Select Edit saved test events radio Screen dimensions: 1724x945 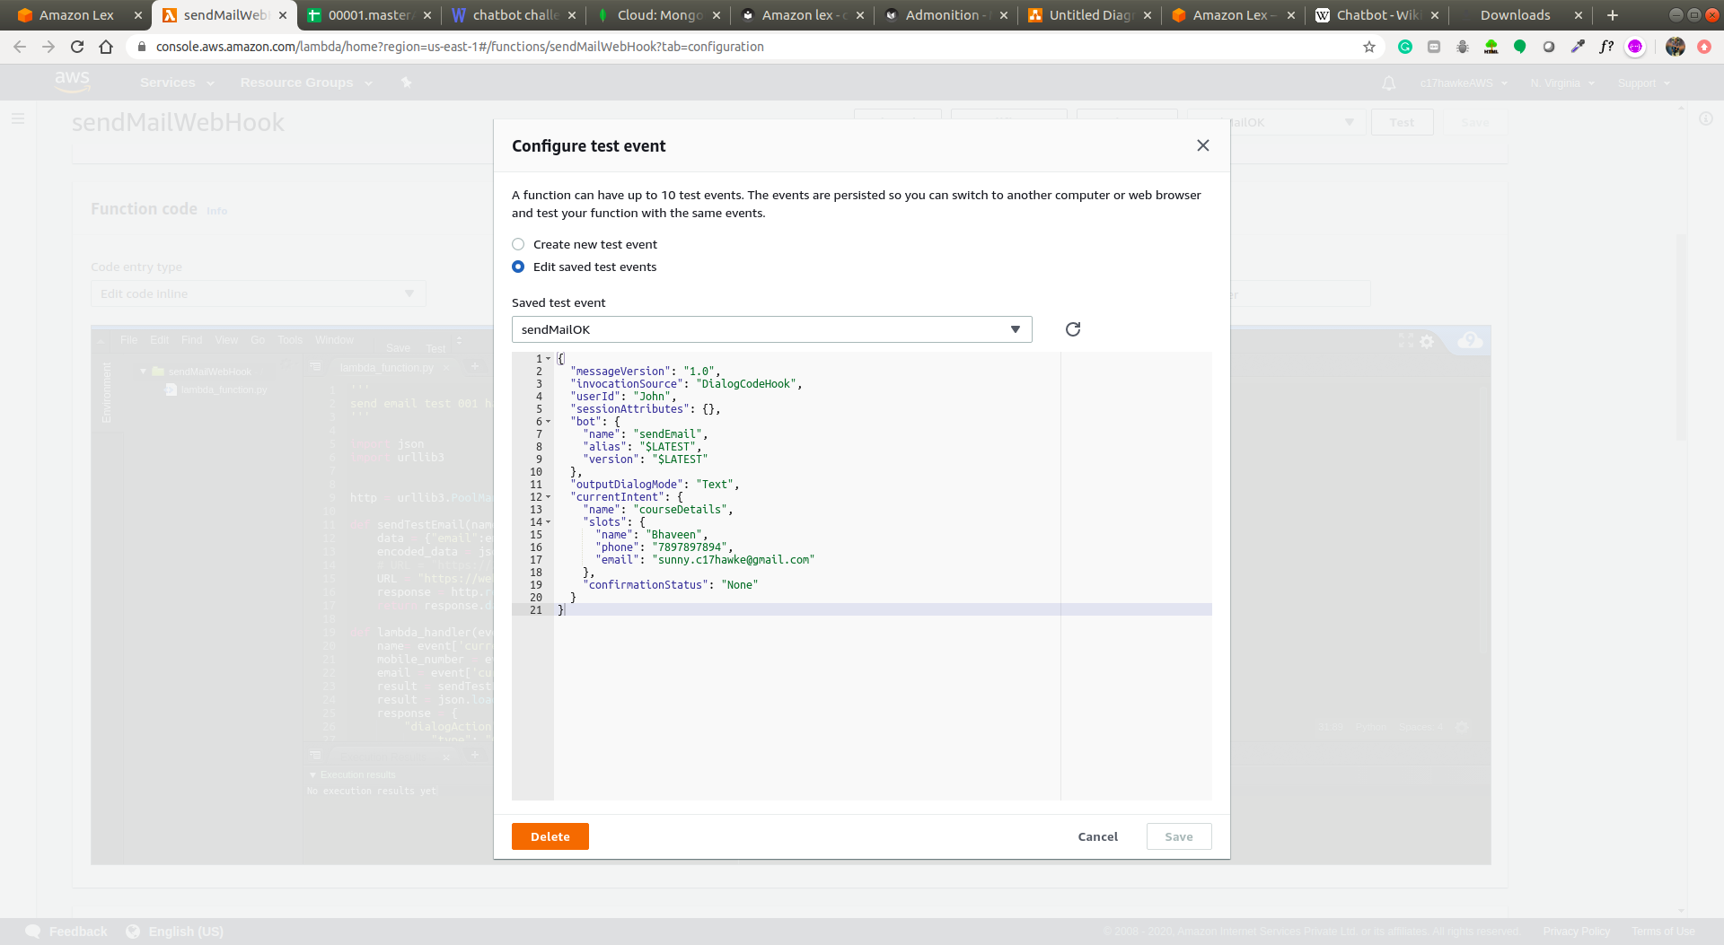point(518,267)
